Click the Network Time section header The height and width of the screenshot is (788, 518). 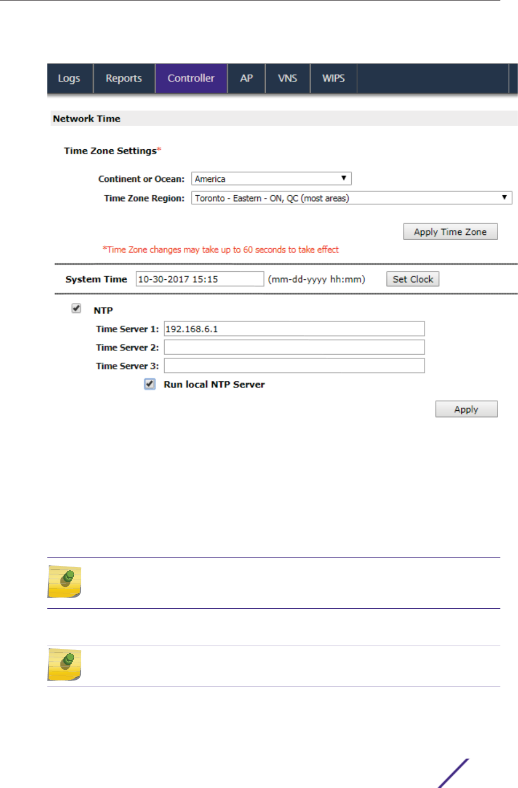[x=284, y=118]
